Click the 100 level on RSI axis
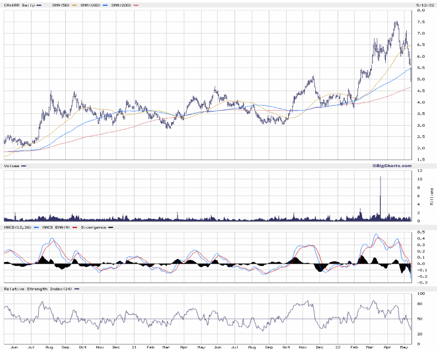Image resolution: width=437 pixels, height=351 pixels. [421, 294]
